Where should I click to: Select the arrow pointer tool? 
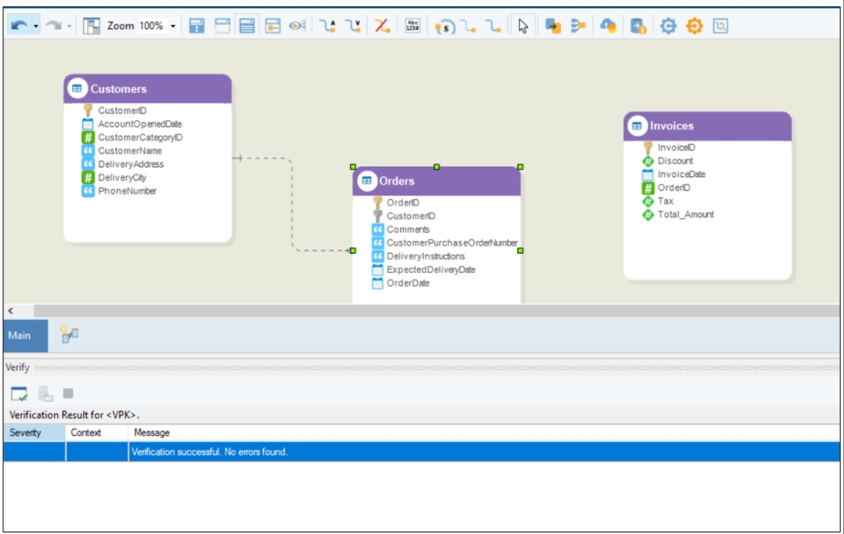tap(524, 27)
